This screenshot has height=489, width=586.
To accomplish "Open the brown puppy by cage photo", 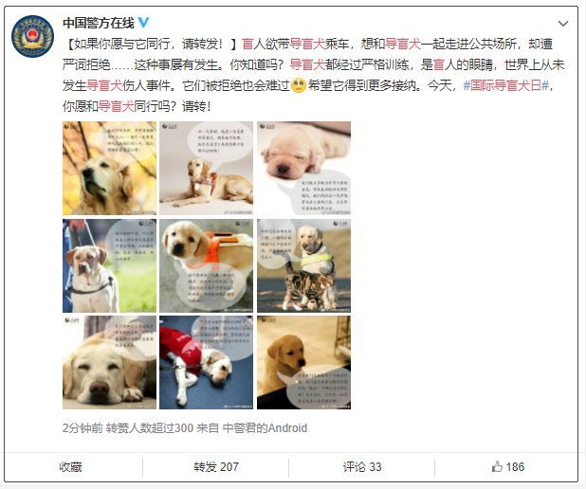I will pyautogui.click(x=303, y=362).
